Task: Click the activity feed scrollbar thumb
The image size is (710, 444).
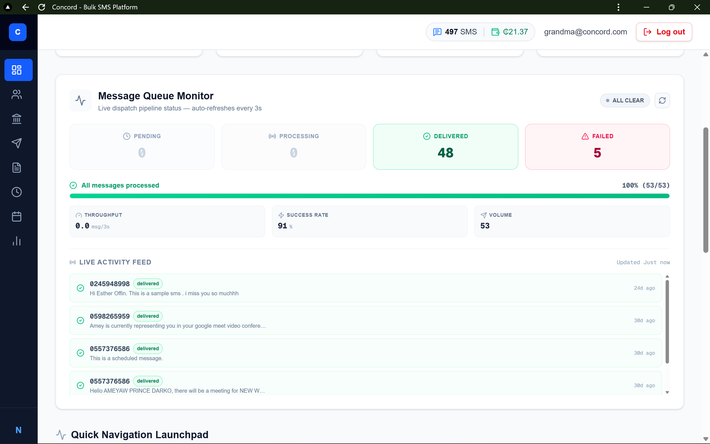Action: 667,322
